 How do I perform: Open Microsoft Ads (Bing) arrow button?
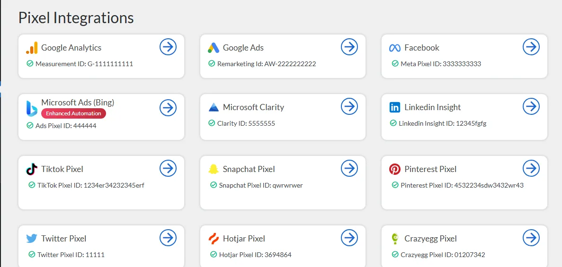coord(168,107)
